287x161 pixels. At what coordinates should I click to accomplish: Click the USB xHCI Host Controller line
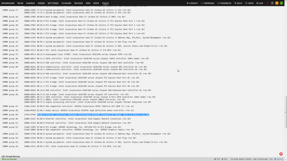click(x=84, y=63)
